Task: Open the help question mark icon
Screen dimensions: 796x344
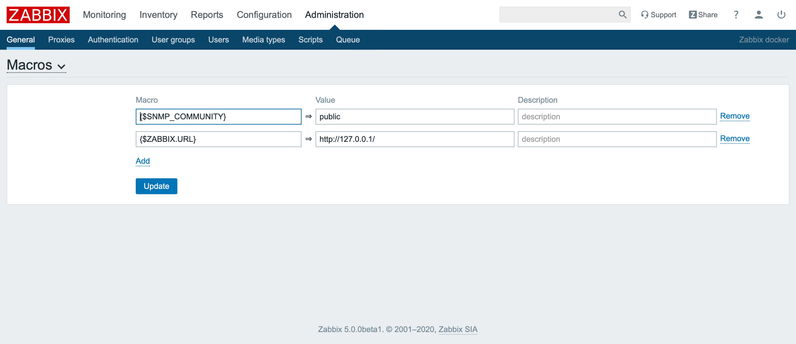Action: click(736, 15)
